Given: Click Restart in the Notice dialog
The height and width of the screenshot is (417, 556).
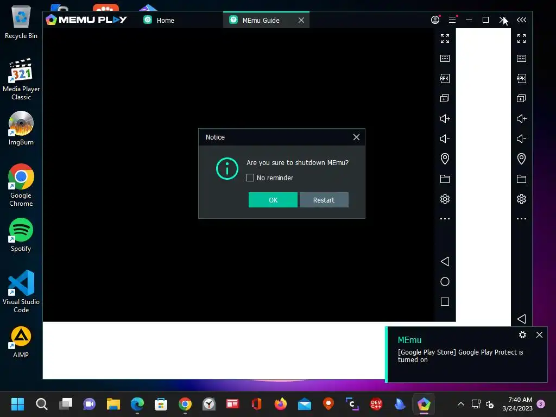Looking at the screenshot, I should (324, 200).
